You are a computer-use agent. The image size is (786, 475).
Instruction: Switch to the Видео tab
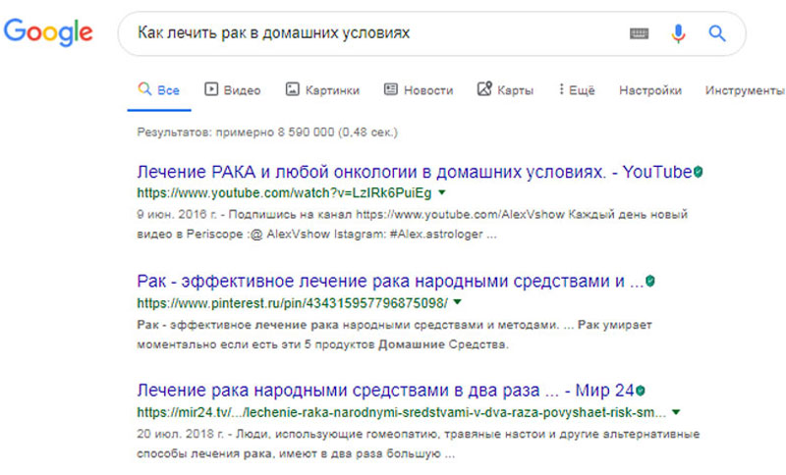(233, 90)
